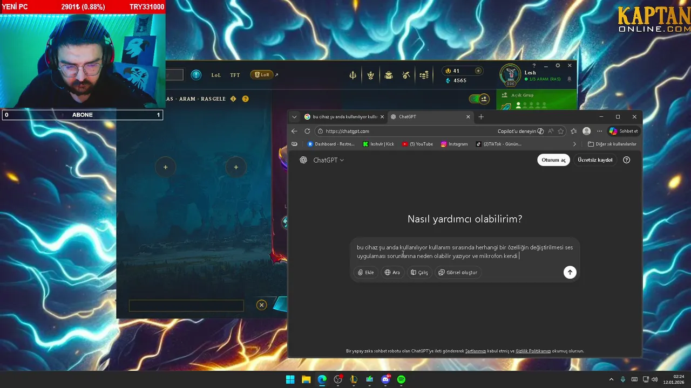Click Ücretsiz kaydol to sign up
The image size is (691, 388).
click(x=595, y=160)
